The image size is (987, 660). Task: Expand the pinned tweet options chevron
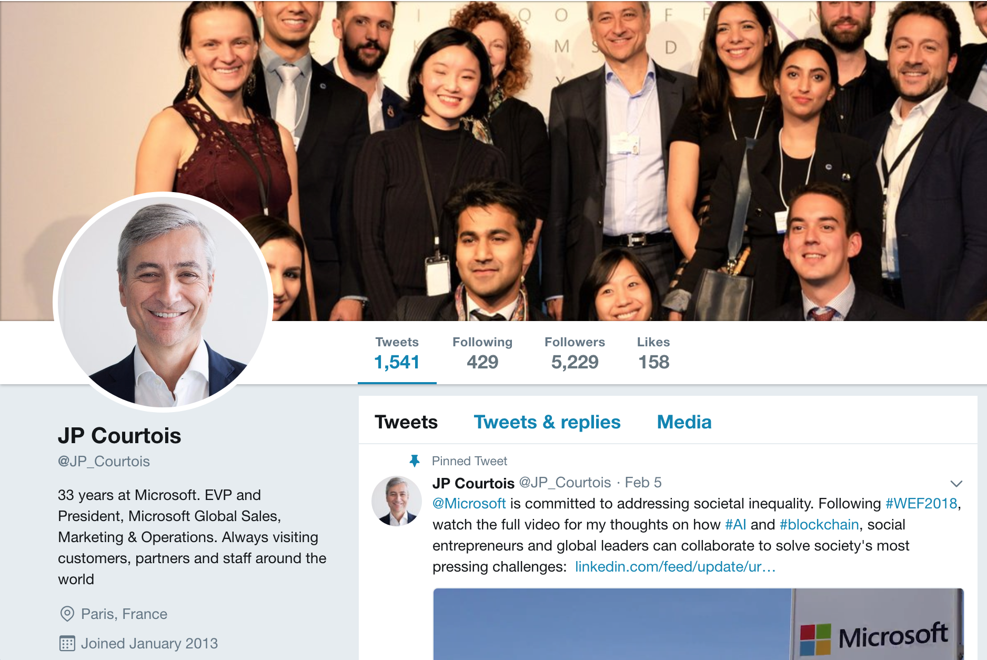coord(956,483)
